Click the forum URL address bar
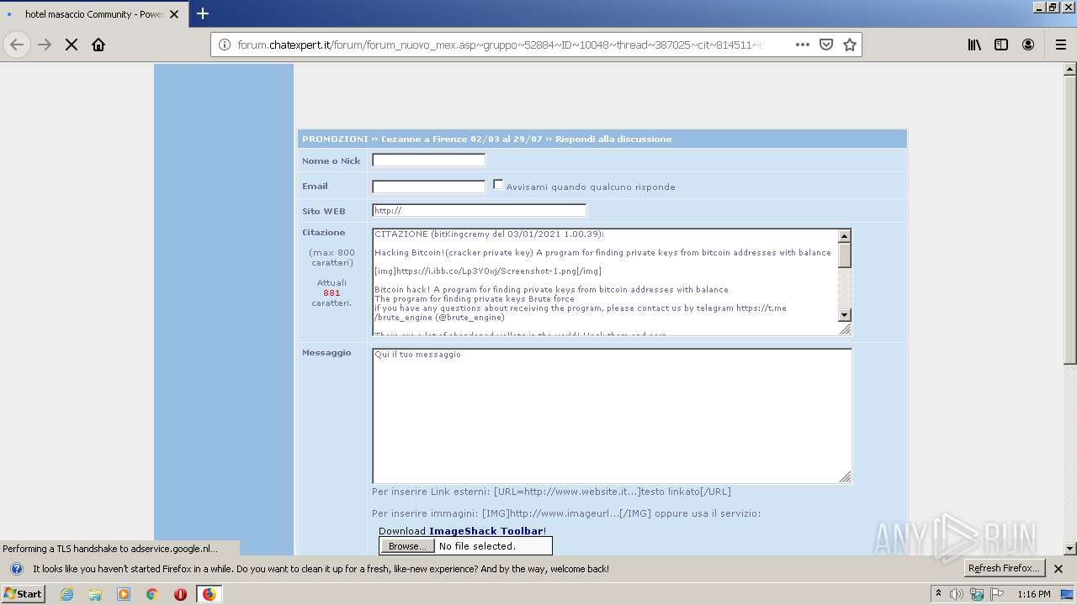Image resolution: width=1077 pixels, height=605 pixels. (501, 45)
